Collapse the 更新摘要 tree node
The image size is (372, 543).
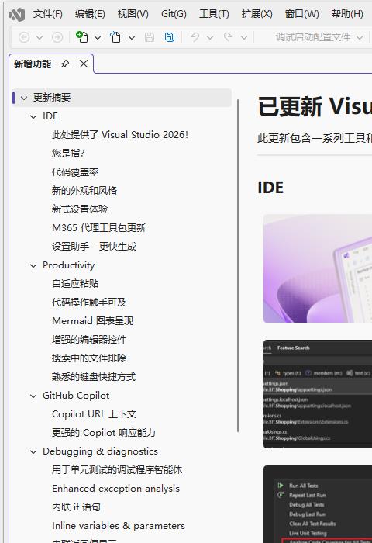24,98
